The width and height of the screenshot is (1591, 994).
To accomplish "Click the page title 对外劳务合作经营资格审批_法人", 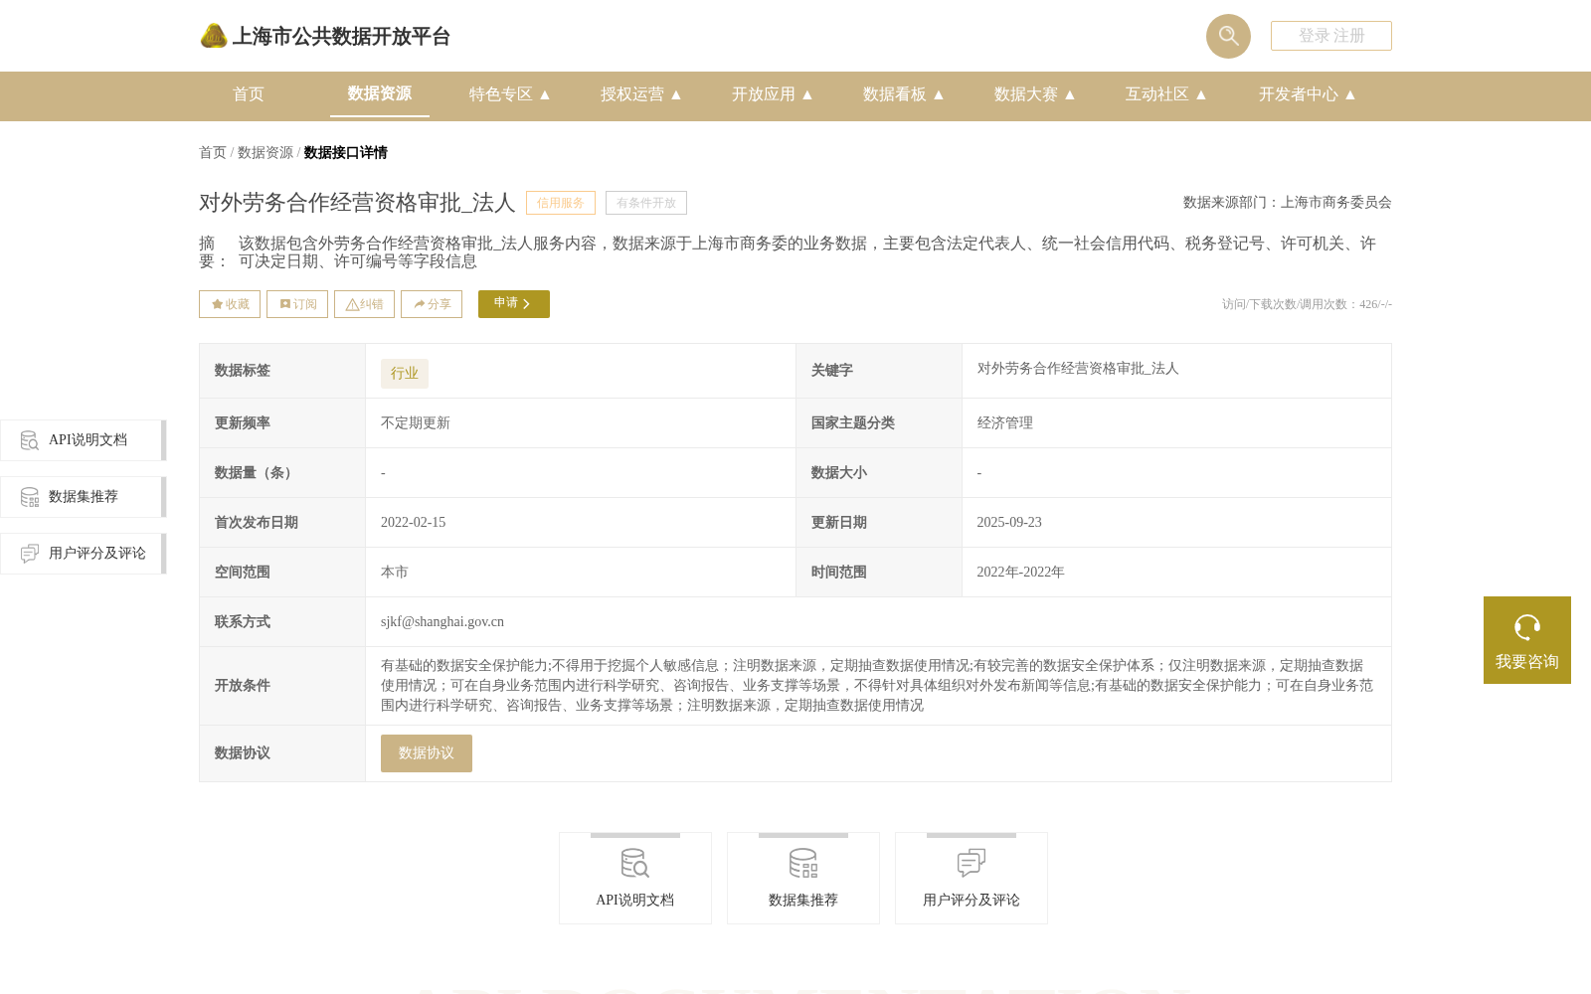I will pyautogui.click(x=357, y=203).
